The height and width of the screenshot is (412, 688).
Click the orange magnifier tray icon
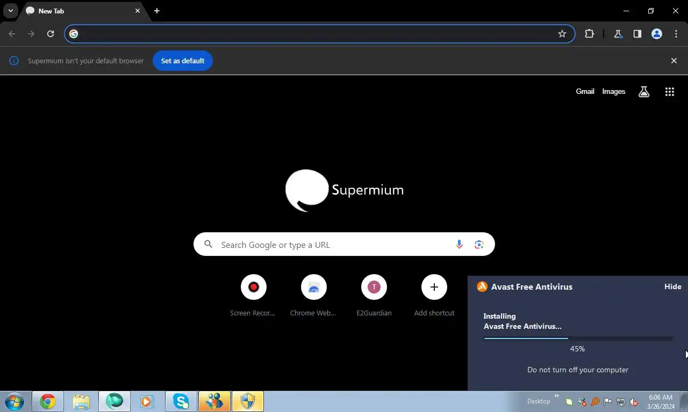pos(595,402)
